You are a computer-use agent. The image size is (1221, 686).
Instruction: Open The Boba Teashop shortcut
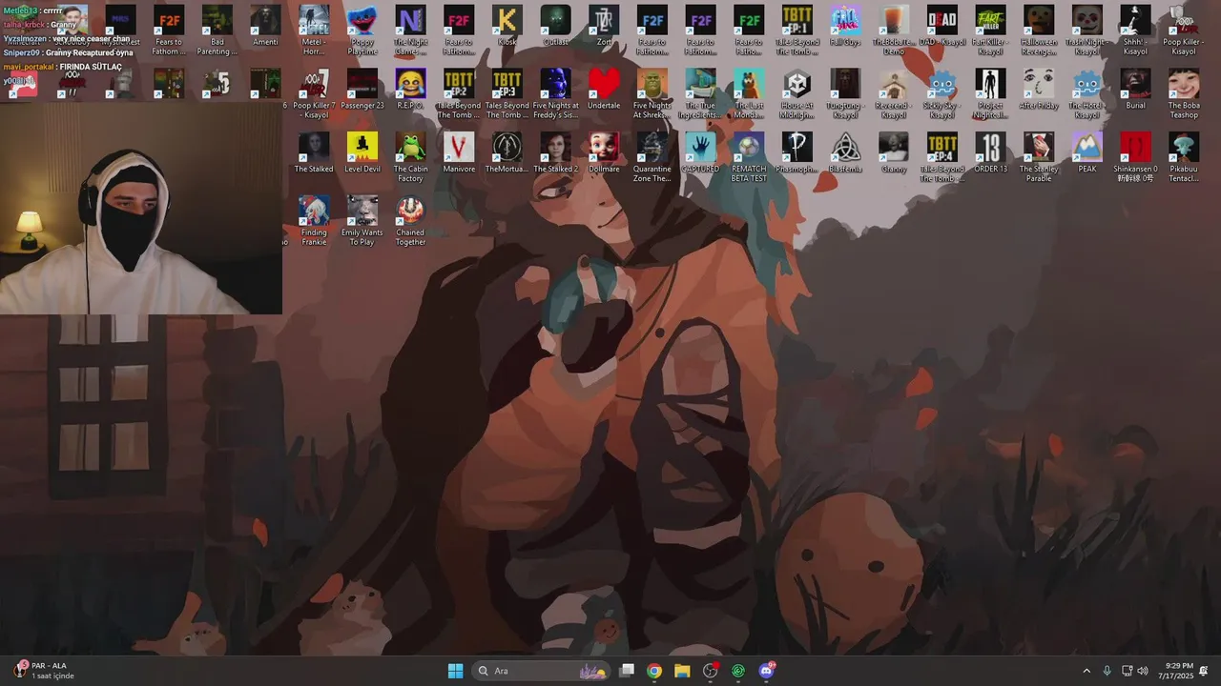[1184, 94]
